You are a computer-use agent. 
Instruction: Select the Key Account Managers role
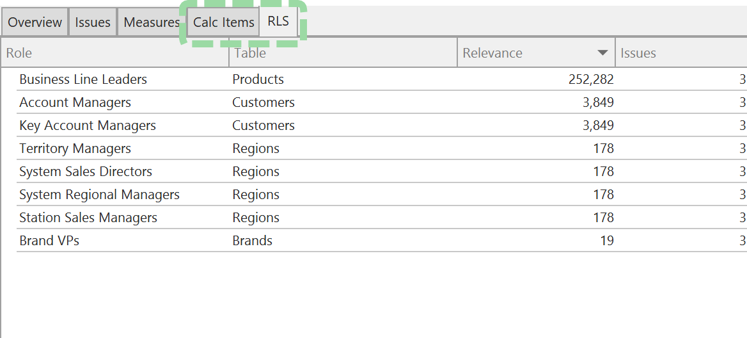[87, 125]
